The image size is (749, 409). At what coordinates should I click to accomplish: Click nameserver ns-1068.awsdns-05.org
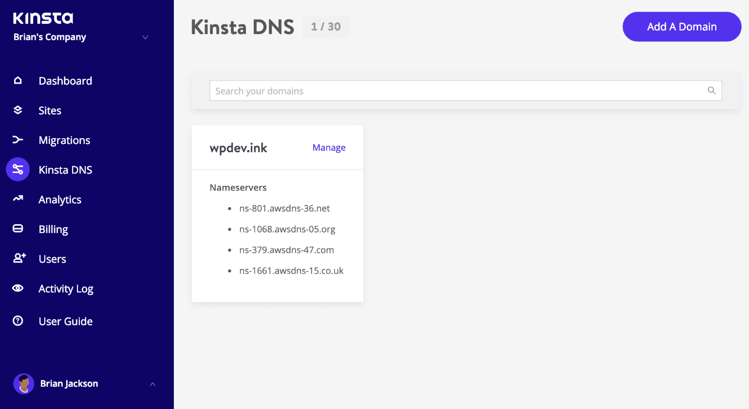pos(287,229)
